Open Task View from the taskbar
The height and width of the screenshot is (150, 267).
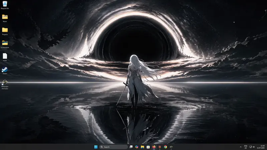click(131, 147)
